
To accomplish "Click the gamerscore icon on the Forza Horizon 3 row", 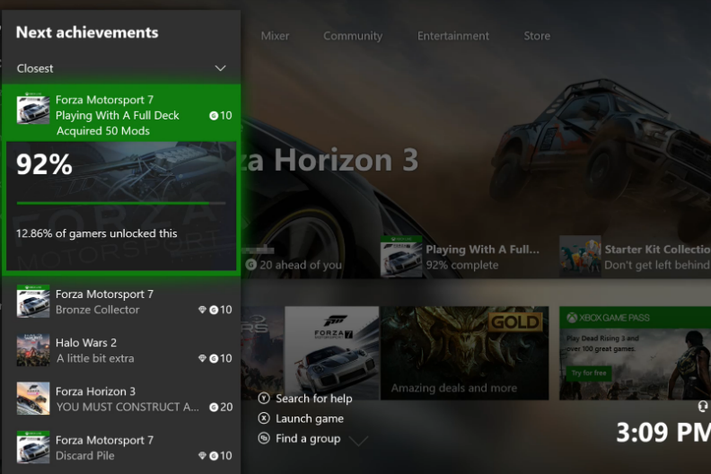I will click(x=214, y=408).
